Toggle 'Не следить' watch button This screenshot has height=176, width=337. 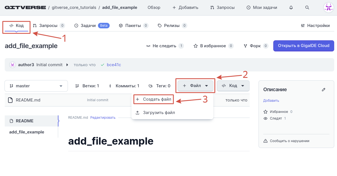(164, 46)
